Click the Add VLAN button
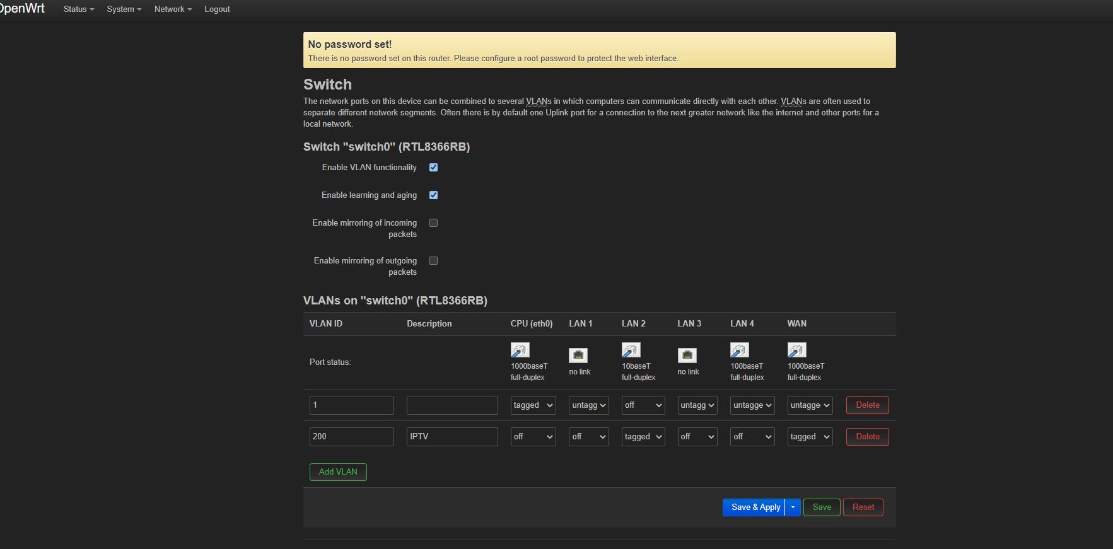Image resolution: width=1113 pixels, height=549 pixels. 338,472
